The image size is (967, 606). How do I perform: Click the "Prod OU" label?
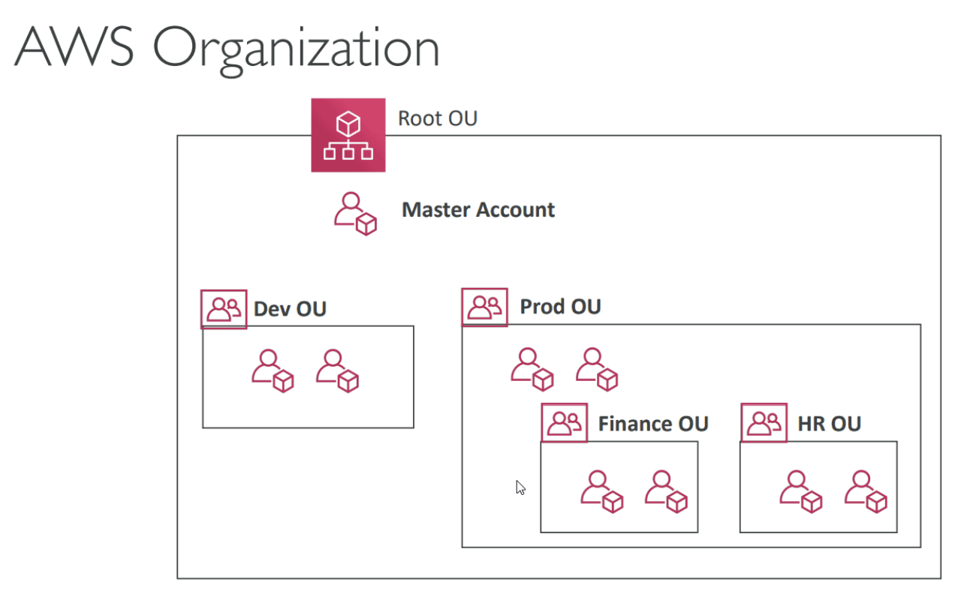click(x=561, y=307)
